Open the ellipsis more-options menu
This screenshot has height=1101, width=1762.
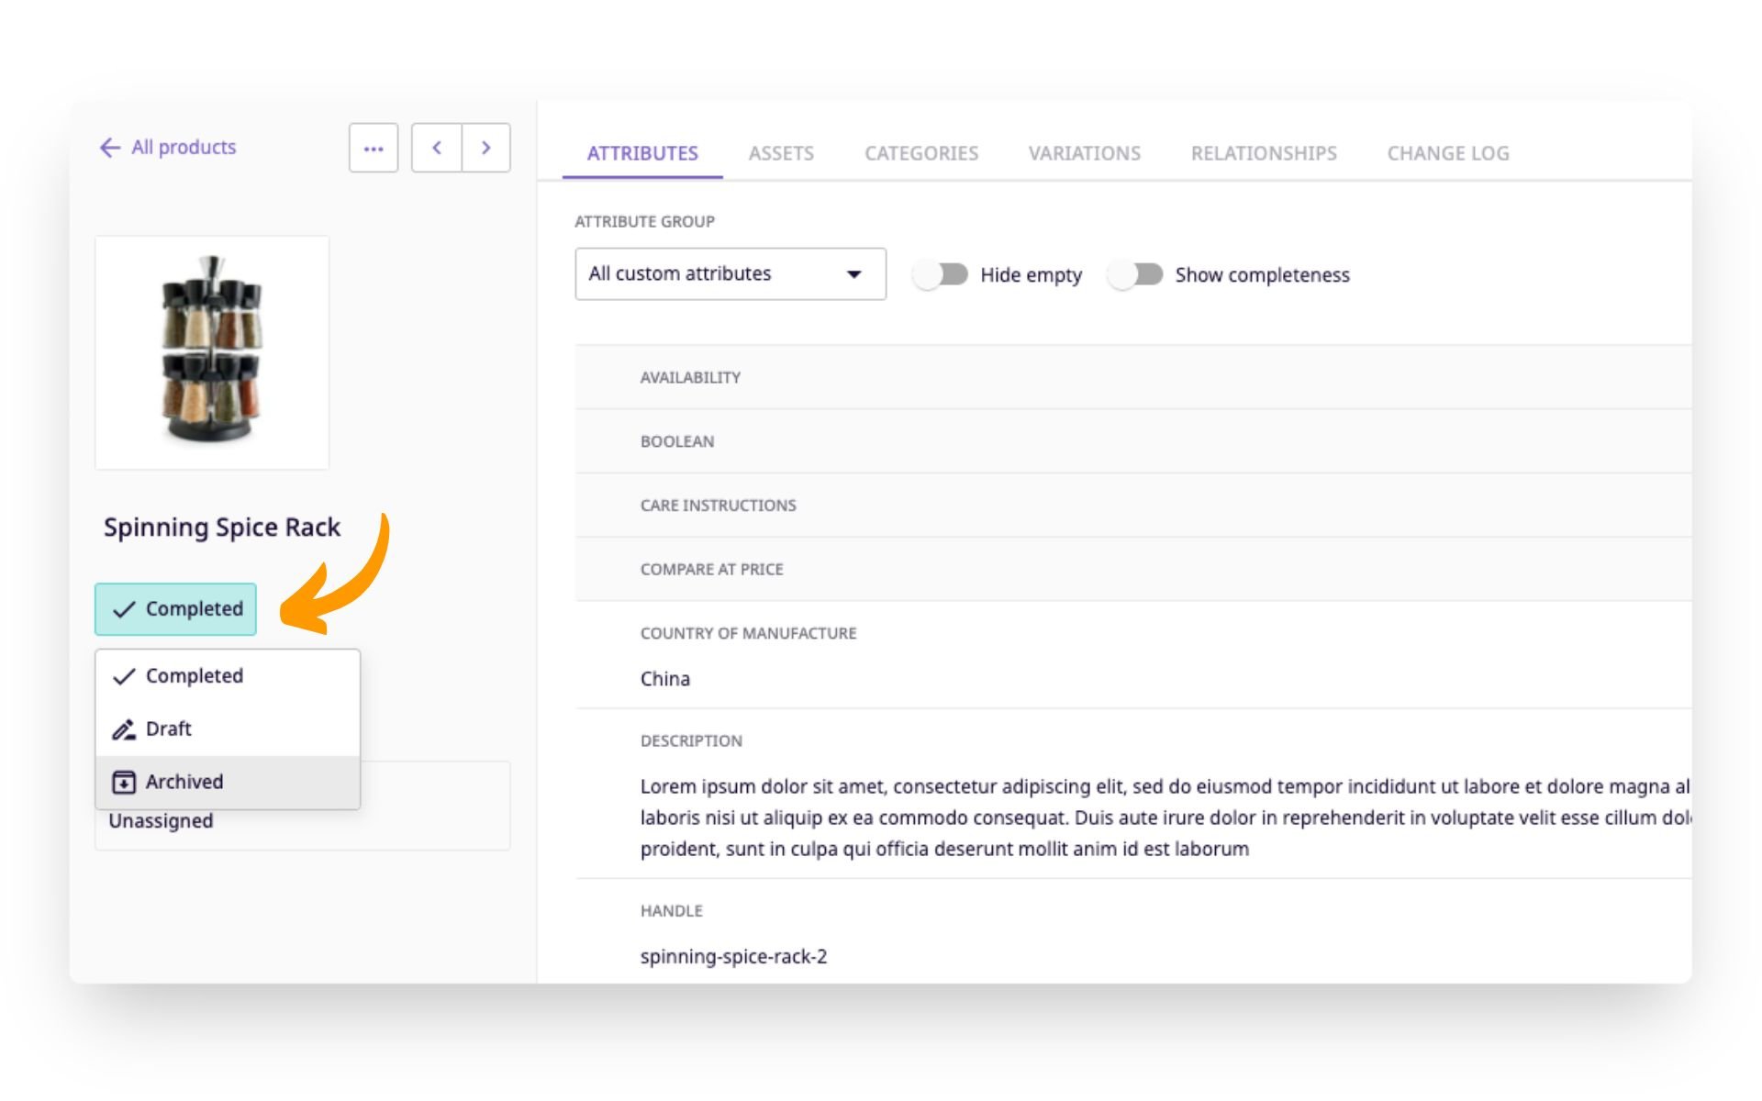[373, 147]
